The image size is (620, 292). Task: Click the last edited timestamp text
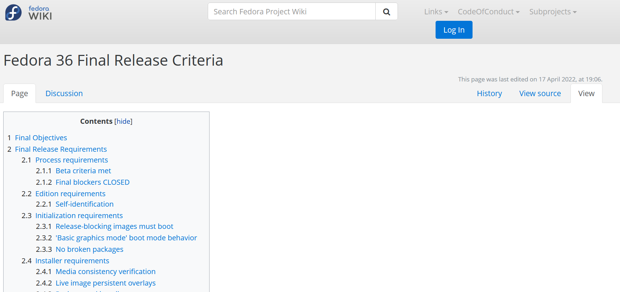[530, 79]
